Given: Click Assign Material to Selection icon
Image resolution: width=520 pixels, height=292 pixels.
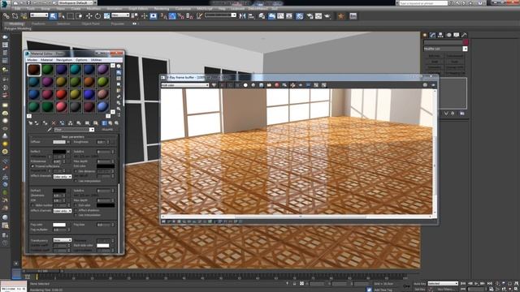Looking at the screenshot, I should point(45,122).
